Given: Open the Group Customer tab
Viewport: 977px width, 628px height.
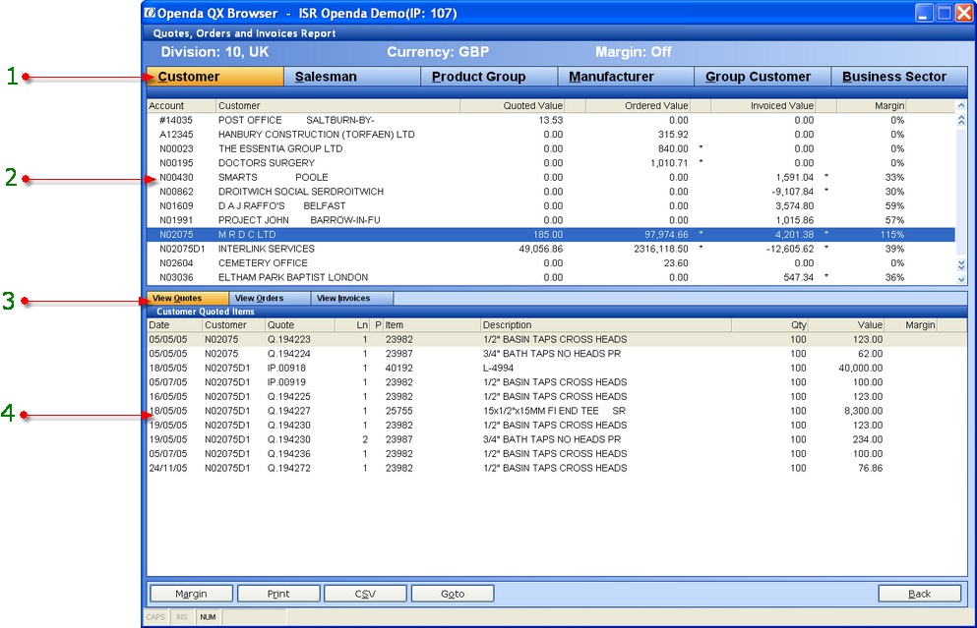Looking at the screenshot, I should click(763, 77).
